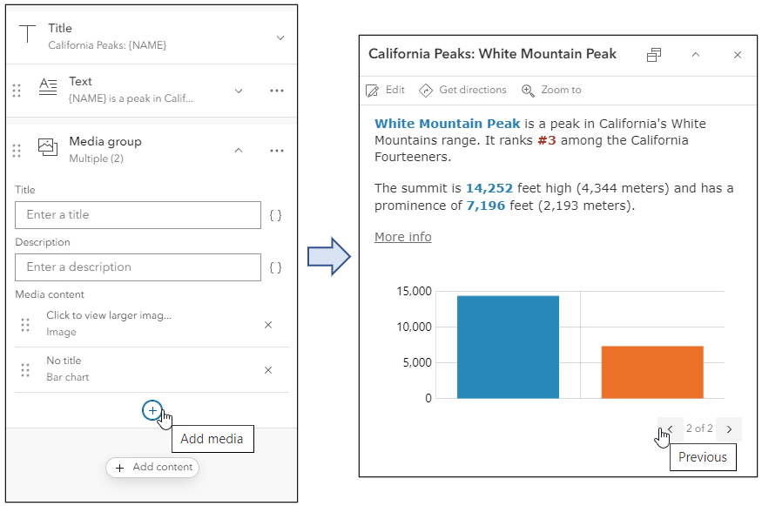Click Add content button
The image size is (762, 506).
[x=152, y=468]
